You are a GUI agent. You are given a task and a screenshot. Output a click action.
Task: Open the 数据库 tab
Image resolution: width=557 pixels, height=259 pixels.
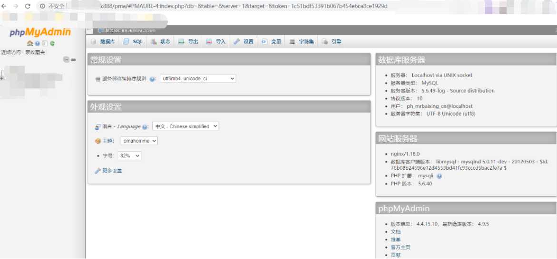click(x=103, y=41)
